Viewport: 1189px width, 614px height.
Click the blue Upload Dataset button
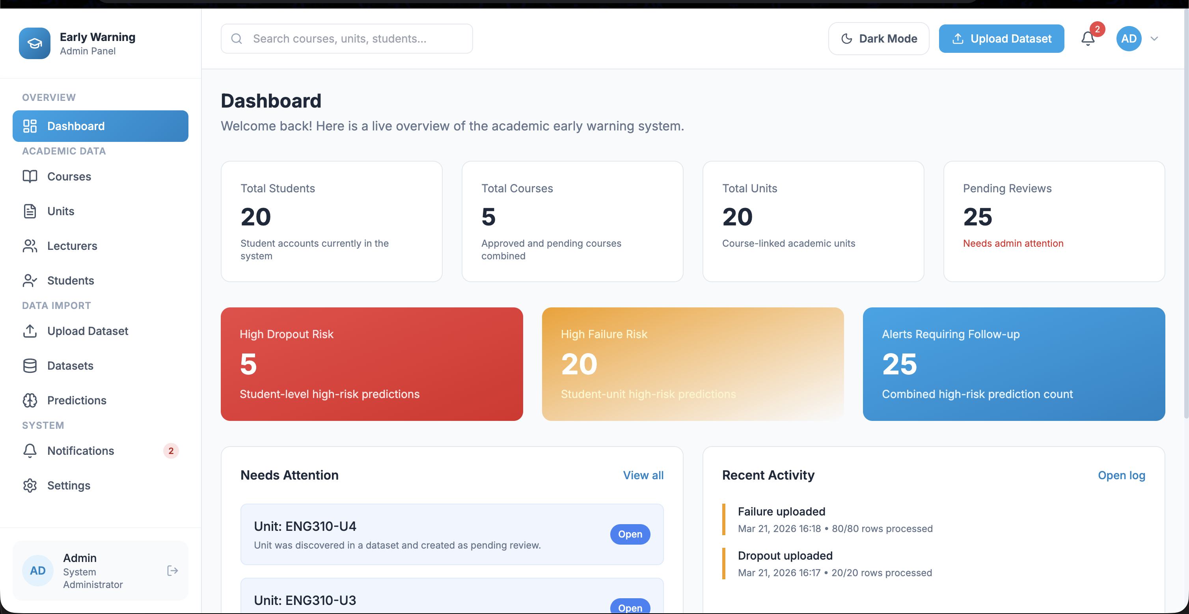tap(1001, 39)
